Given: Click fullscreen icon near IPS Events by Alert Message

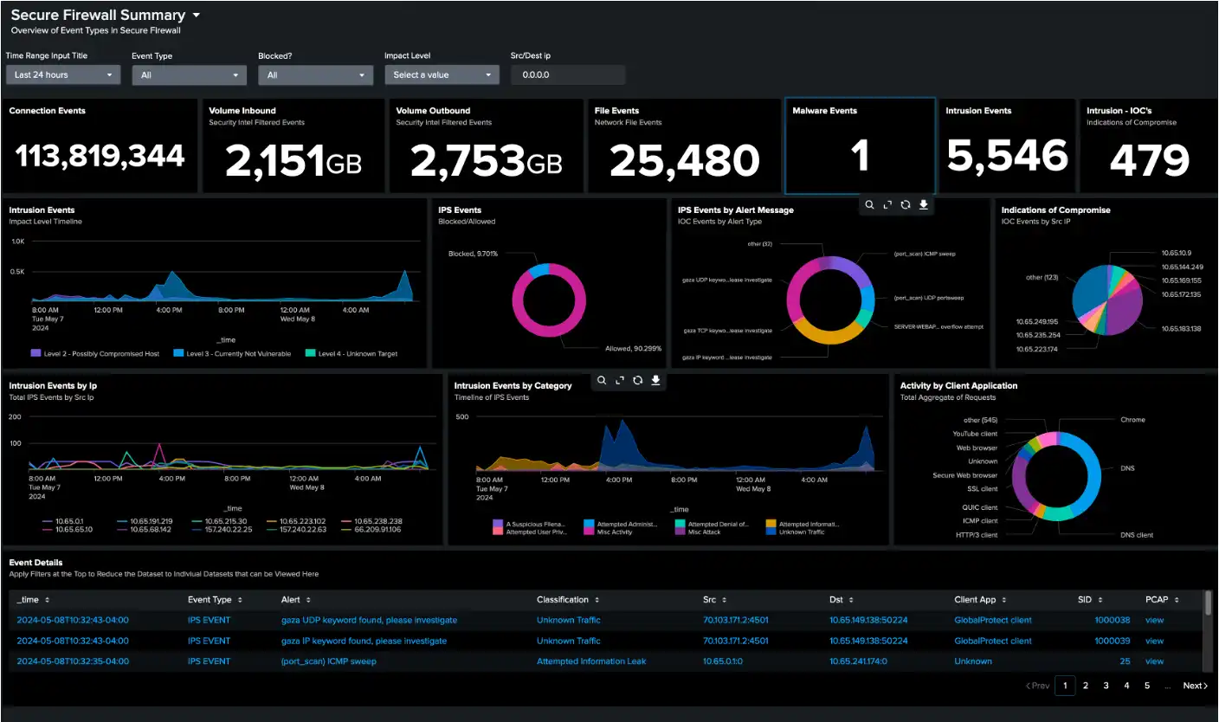Looking at the screenshot, I should [887, 205].
